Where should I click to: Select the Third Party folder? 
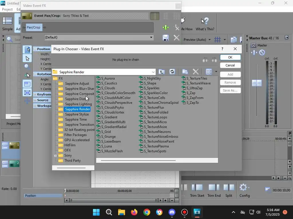(x=72, y=161)
